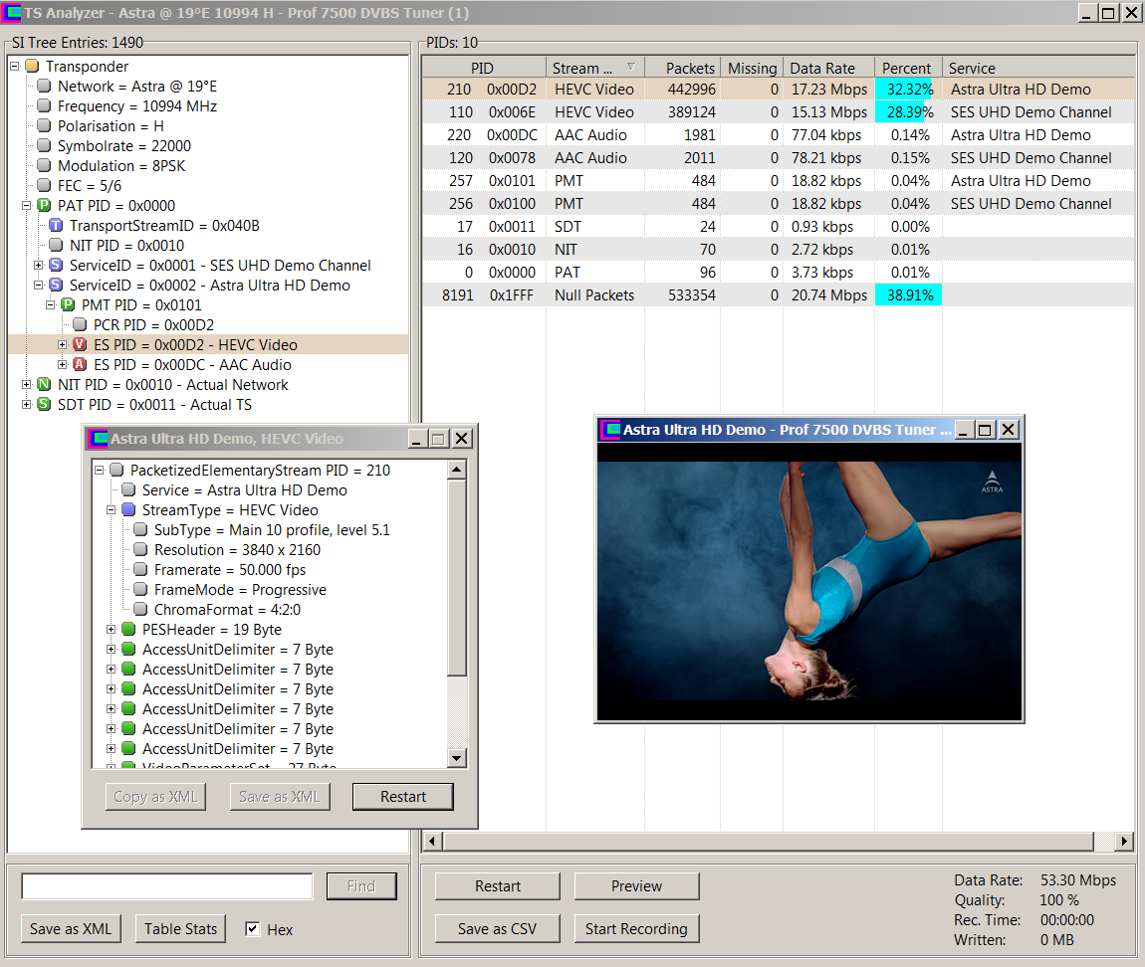This screenshot has width=1145, height=967.
Task: Click the PID list horizontal scroll right arrow
Action: tap(1124, 842)
